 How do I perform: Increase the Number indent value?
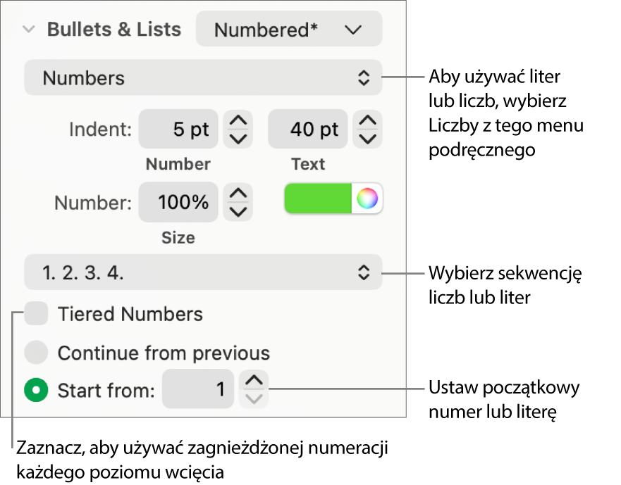[238, 121]
